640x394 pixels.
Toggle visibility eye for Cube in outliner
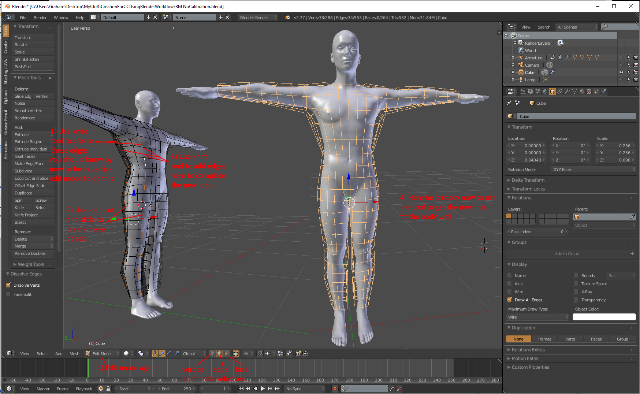(x=621, y=72)
